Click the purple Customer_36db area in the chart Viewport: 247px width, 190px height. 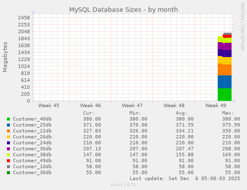[225, 46]
